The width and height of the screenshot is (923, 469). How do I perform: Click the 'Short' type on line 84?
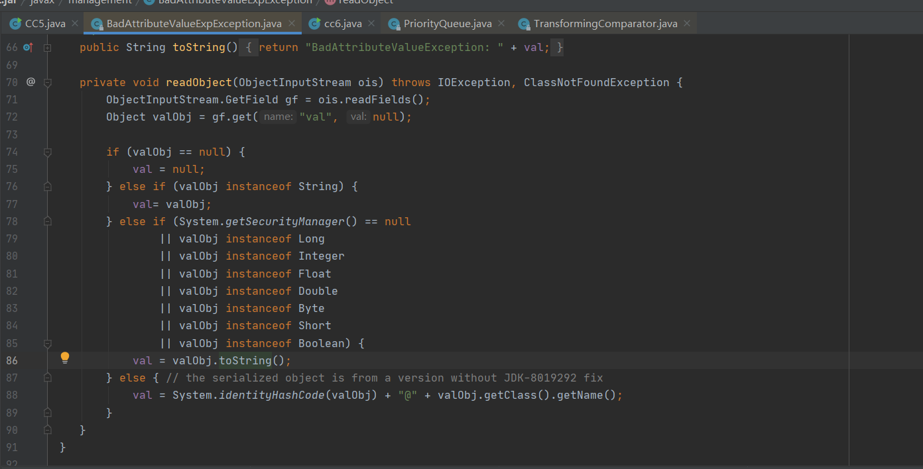315,326
